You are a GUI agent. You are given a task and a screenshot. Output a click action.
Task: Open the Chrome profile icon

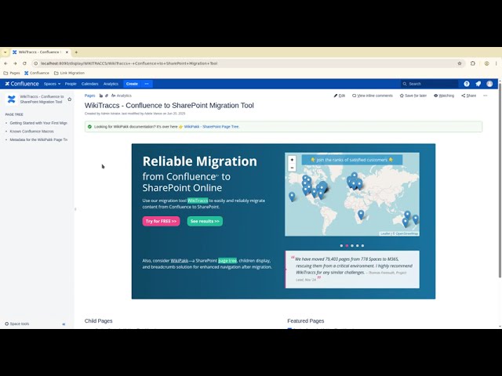[486, 63]
